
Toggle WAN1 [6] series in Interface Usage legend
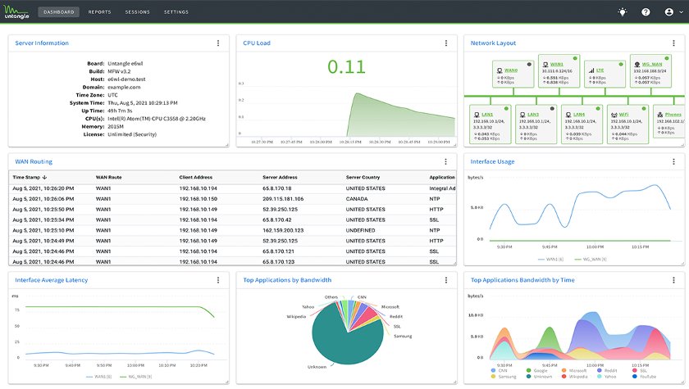(550, 259)
